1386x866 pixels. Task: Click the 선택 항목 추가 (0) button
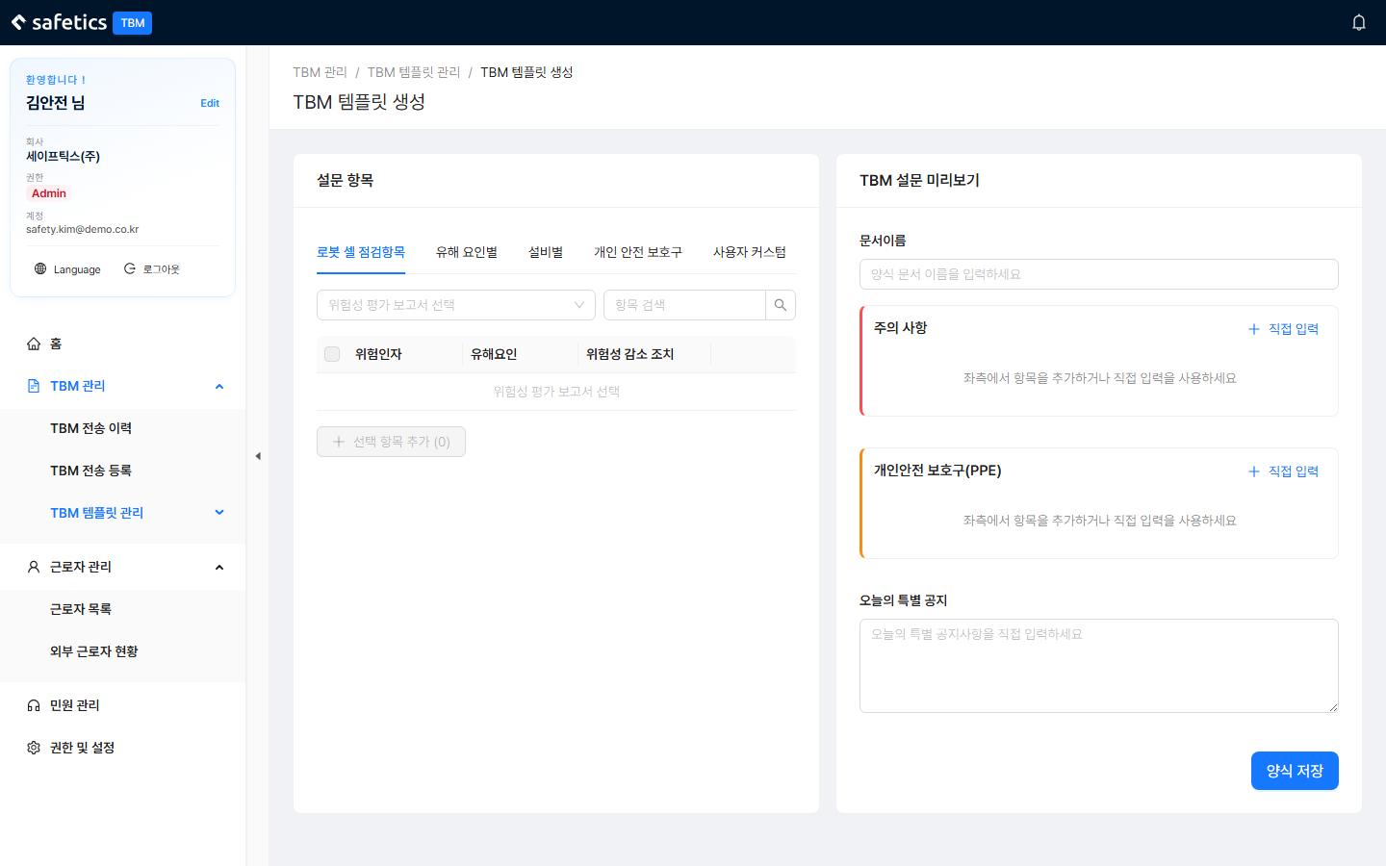coord(391,442)
